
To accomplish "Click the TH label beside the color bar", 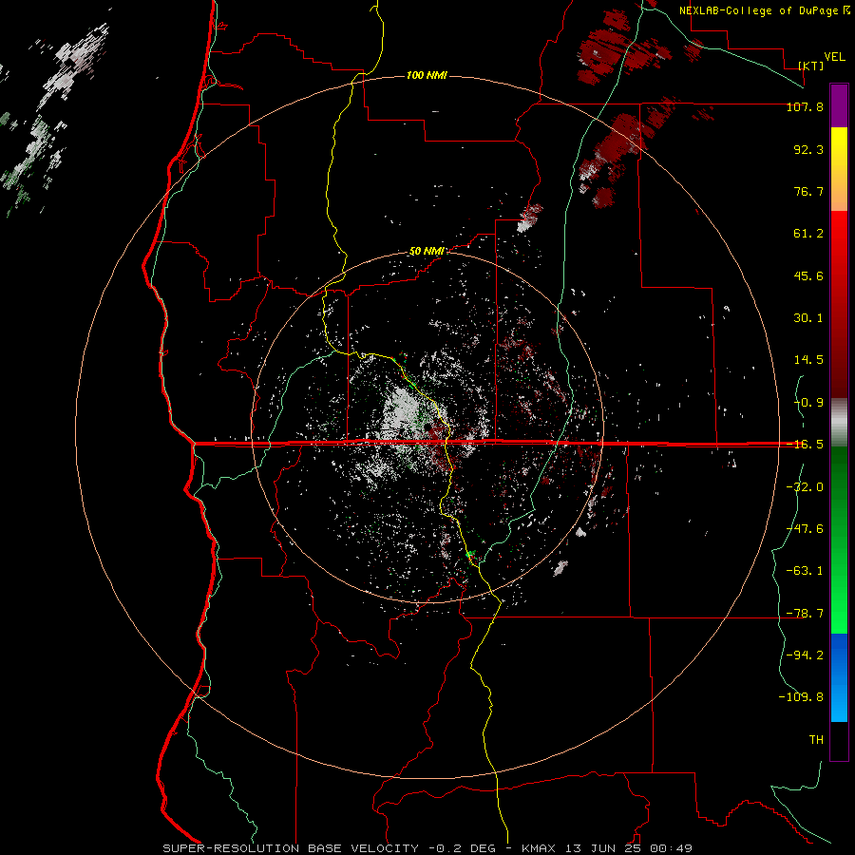I will (x=816, y=740).
